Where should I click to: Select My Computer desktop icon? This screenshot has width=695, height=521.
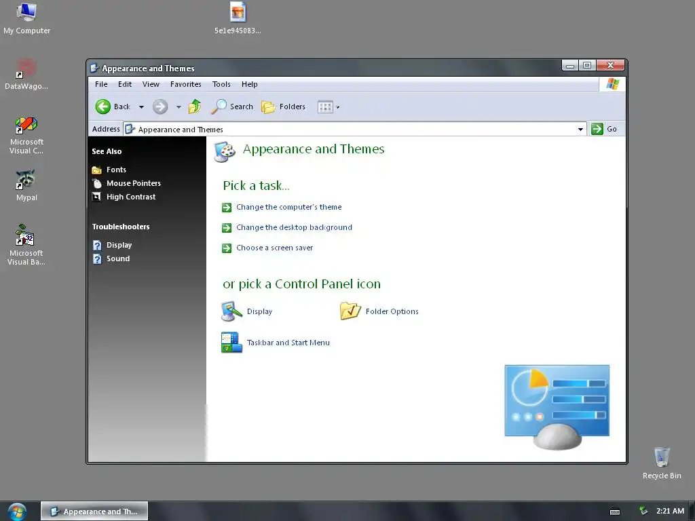click(x=26, y=18)
